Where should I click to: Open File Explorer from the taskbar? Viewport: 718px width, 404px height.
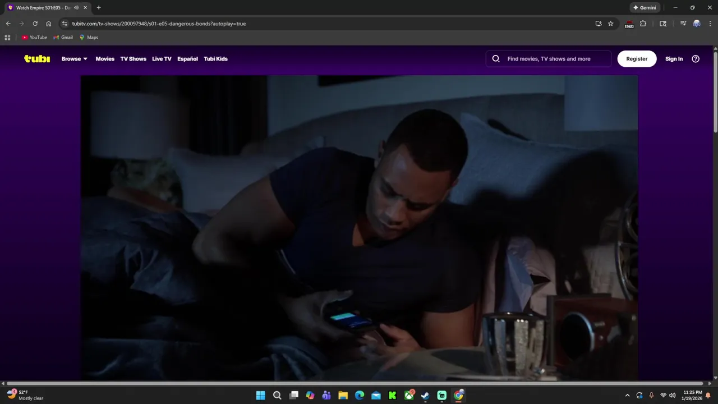coord(343,396)
